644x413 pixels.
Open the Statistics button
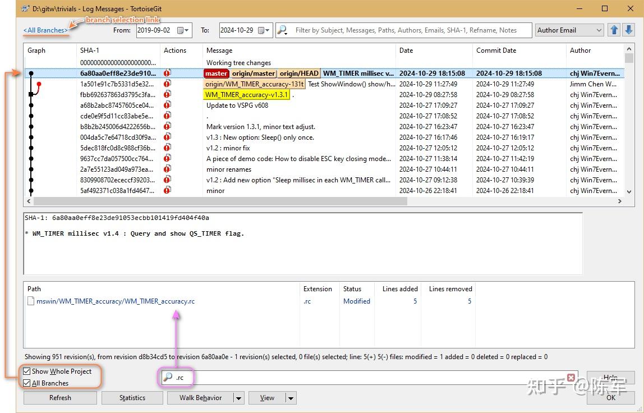tap(132, 398)
